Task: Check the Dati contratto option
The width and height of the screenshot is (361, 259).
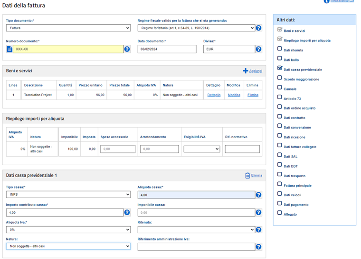Action: [x=279, y=116]
